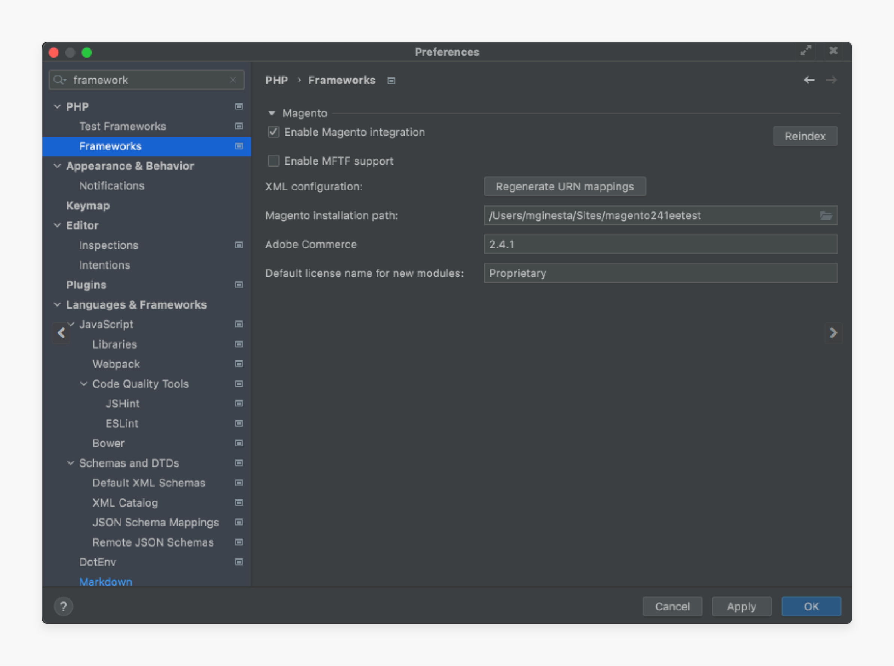This screenshot has height=666, width=894.
Task: Open the ESLint settings page
Action: click(x=122, y=423)
